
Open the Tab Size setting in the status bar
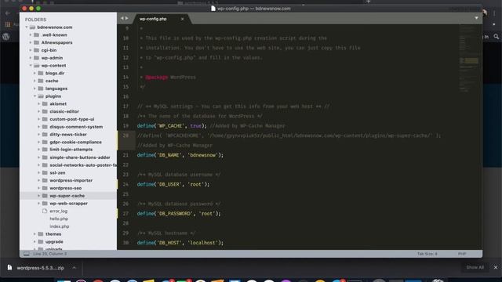427,254
